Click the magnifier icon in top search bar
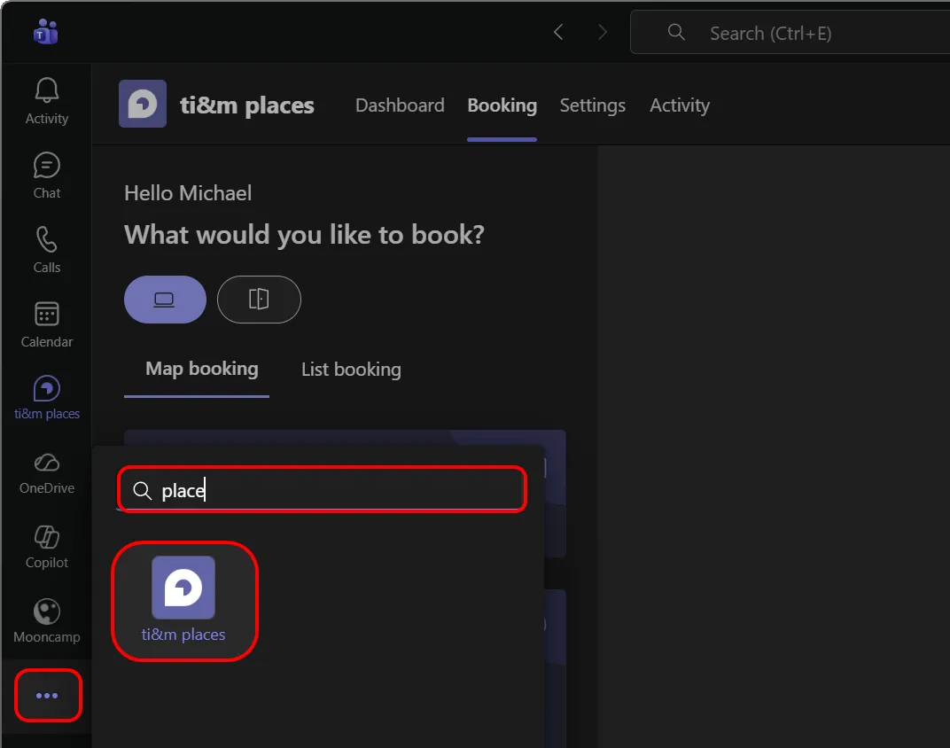The image size is (950, 748). pyautogui.click(x=676, y=32)
